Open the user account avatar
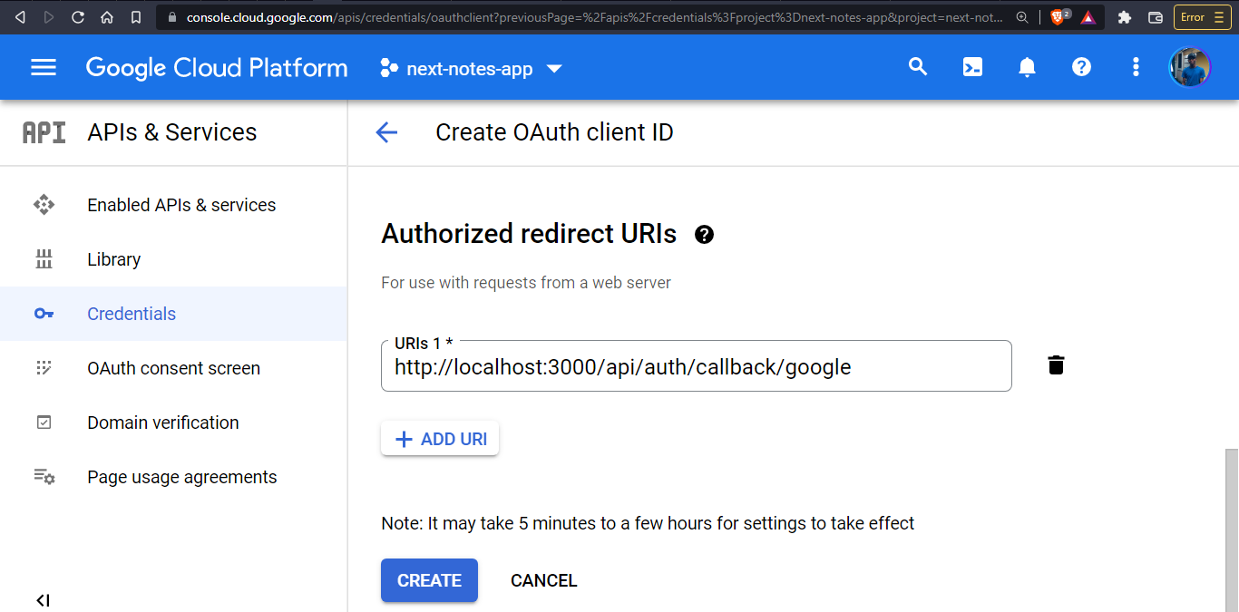Viewport: 1239px width, 612px height. click(x=1190, y=68)
